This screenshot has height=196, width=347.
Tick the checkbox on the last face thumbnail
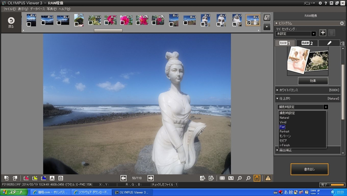[x=234, y=24]
